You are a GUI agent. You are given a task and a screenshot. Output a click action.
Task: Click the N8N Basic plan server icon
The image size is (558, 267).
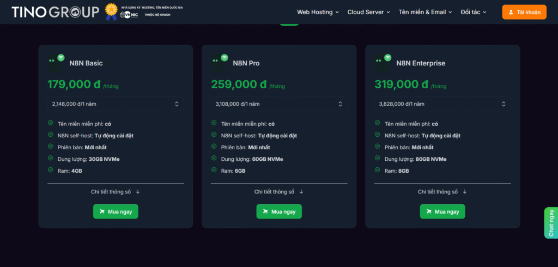click(56, 62)
